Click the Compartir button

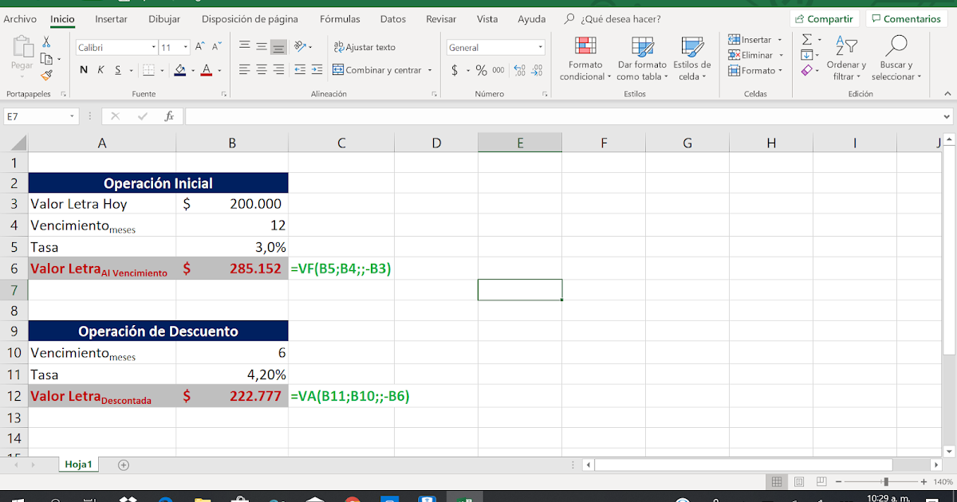(825, 18)
